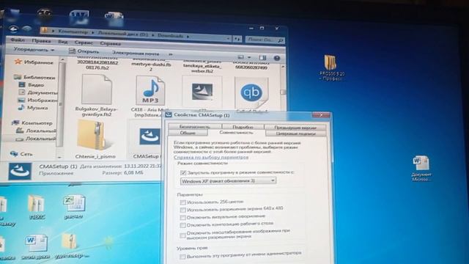Close the CMASetup properties dialog
469x264 pixels.
321,115
